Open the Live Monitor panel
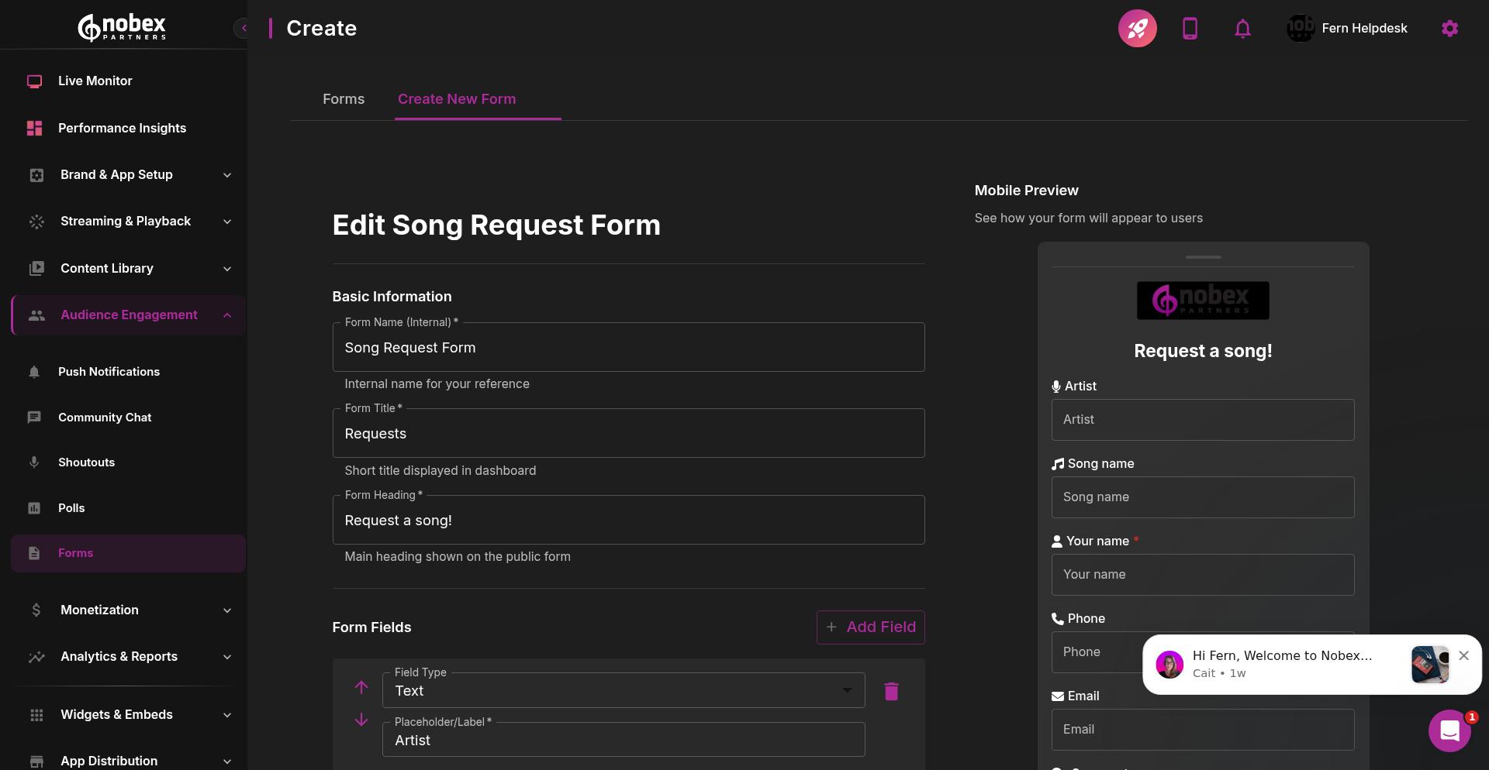The width and height of the screenshot is (1489, 770). [95, 81]
